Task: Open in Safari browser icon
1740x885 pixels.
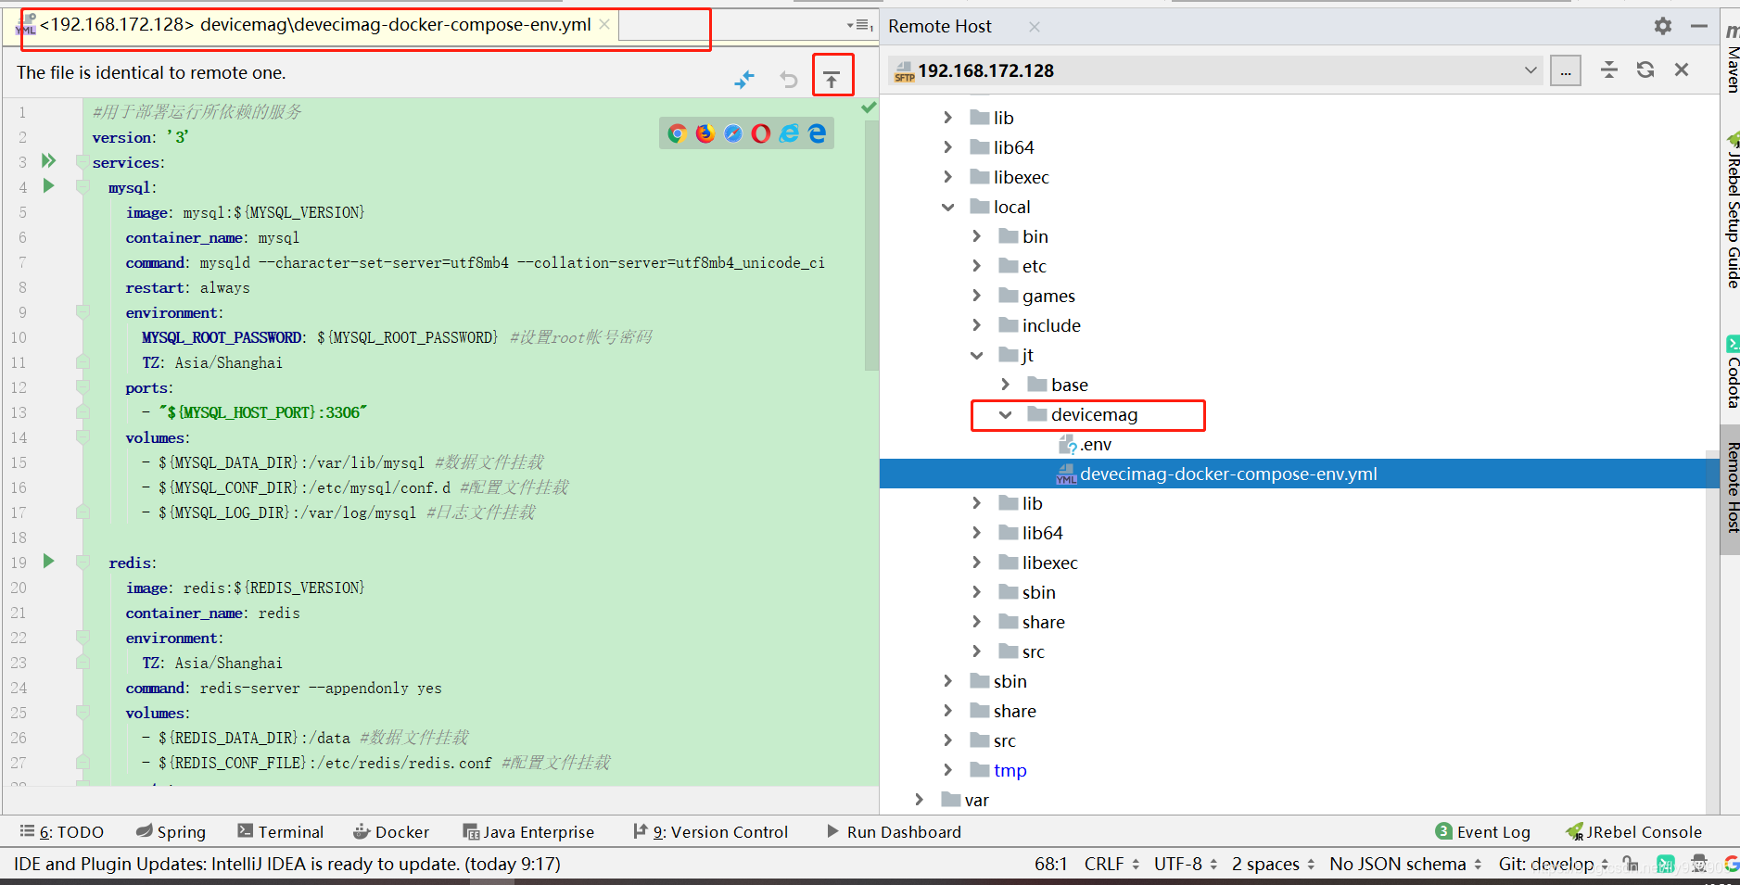Action: (733, 133)
